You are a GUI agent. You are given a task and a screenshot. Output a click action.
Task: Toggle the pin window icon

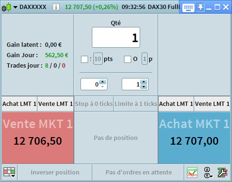click(x=200, y=7)
